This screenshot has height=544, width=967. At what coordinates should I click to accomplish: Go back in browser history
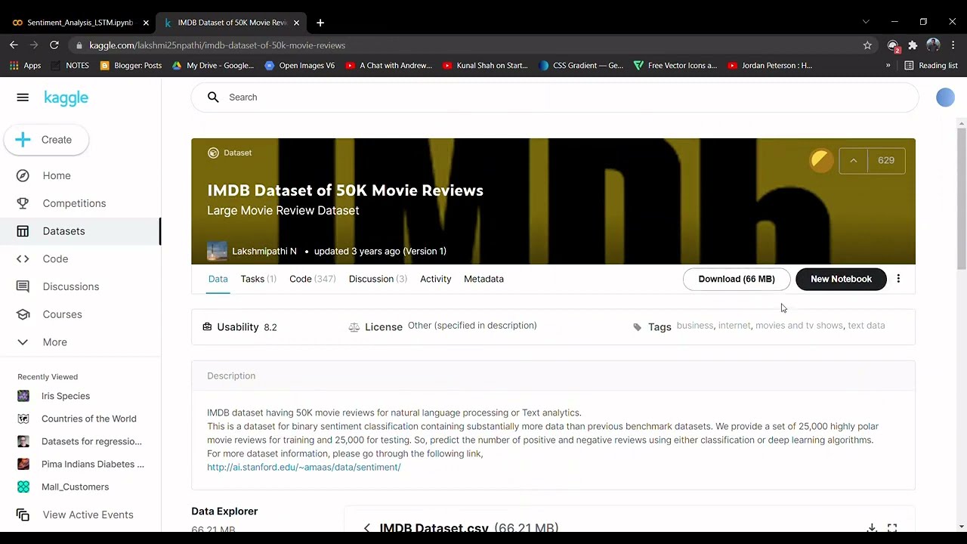pos(14,45)
